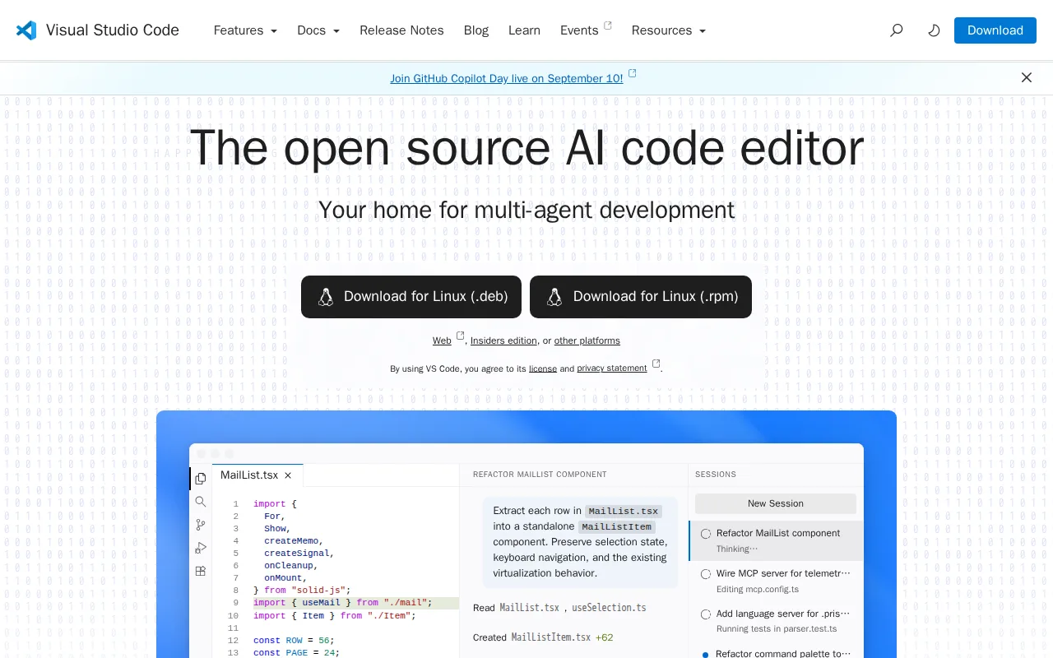
Task: Expand the Resources dropdown menu
Action: click(x=669, y=30)
